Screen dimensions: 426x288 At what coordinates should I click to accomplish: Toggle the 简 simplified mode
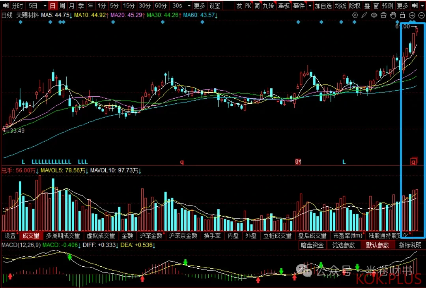tap(257, 6)
